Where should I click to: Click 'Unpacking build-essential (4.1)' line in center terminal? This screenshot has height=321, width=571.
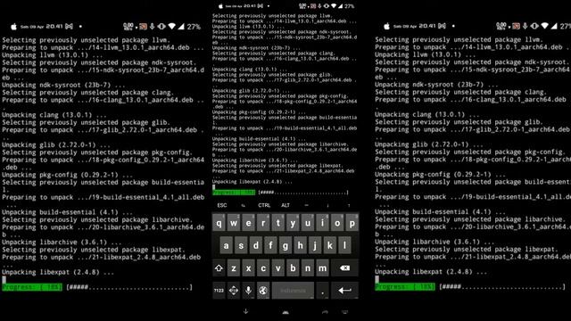coord(260,139)
